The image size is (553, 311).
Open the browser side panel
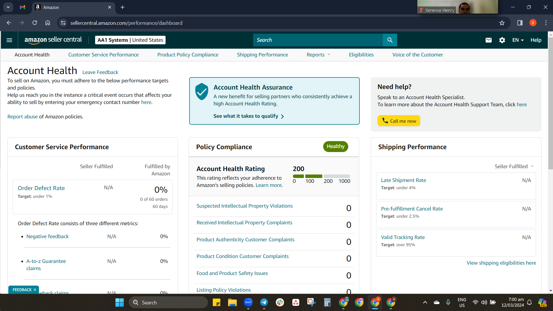(520, 23)
